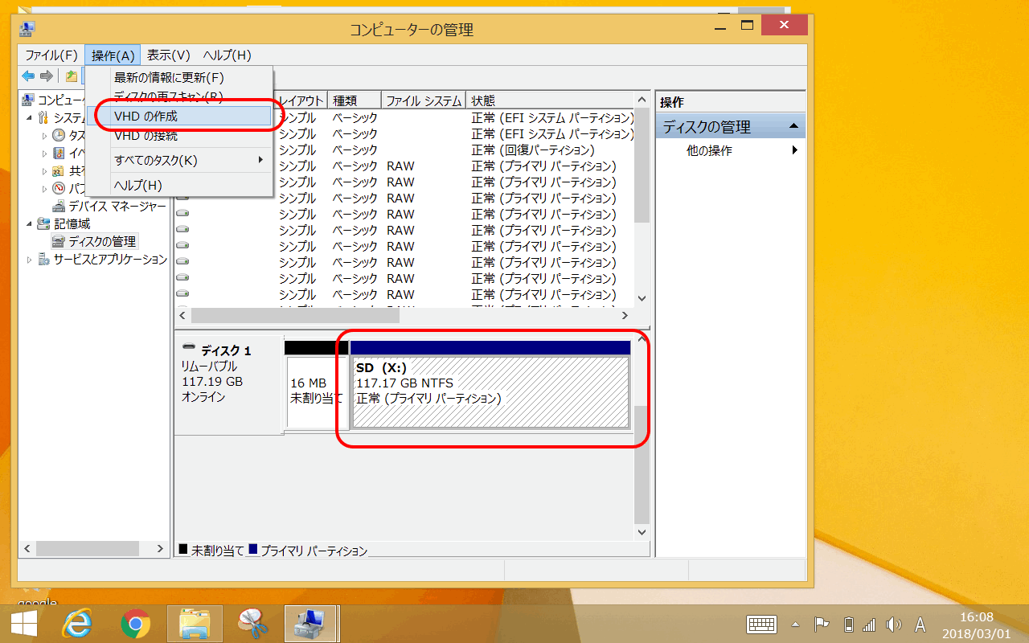Select the SD (X:) partition block
Image resolution: width=1029 pixels, height=643 pixels.
tap(490, 391)
